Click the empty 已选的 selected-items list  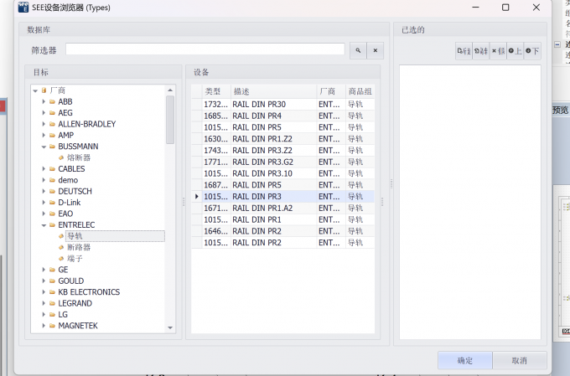pos(470,202)
